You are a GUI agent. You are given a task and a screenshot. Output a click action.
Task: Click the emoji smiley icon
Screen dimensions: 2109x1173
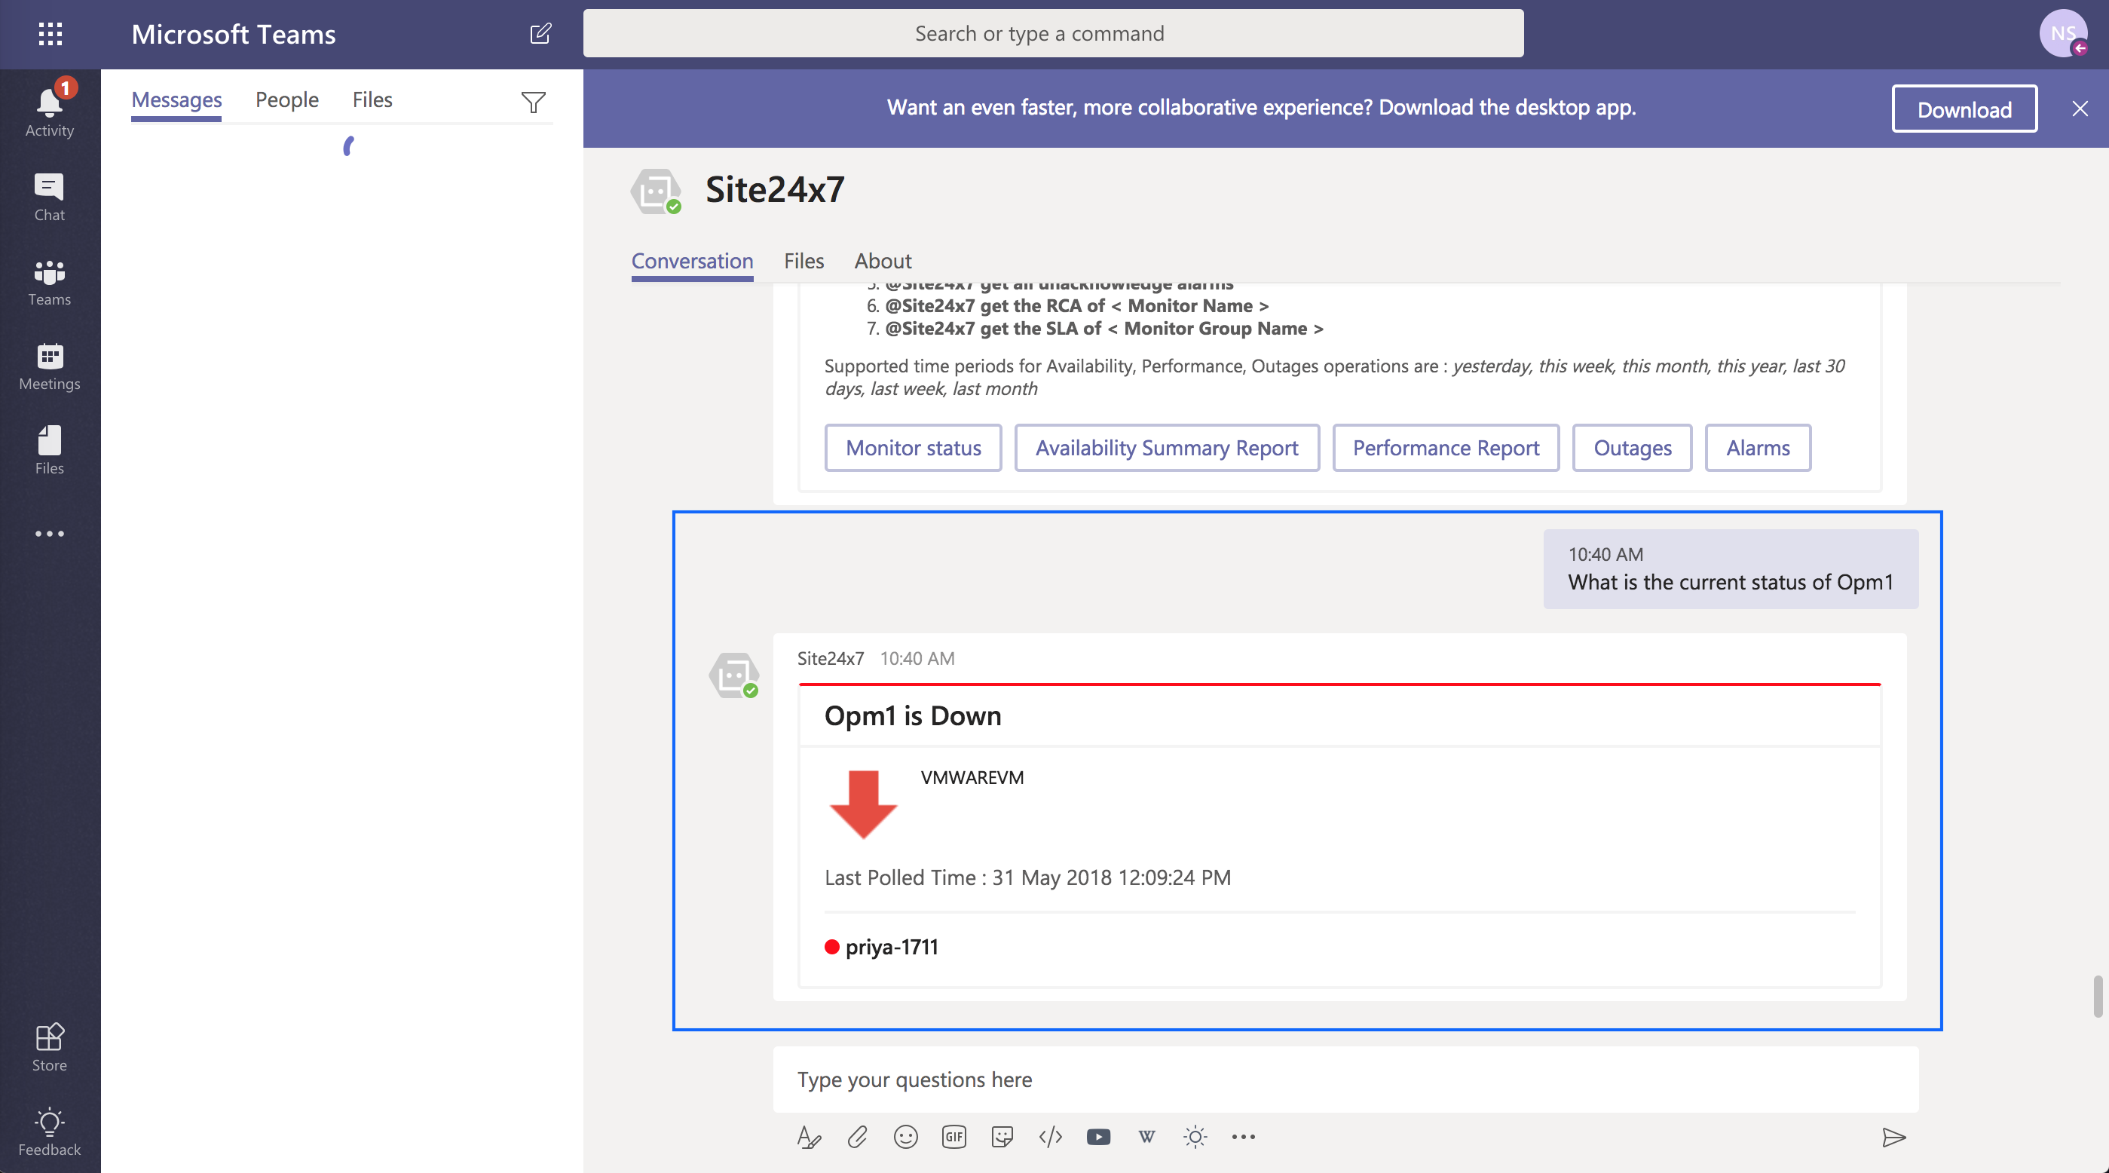tap(905, 1136)
